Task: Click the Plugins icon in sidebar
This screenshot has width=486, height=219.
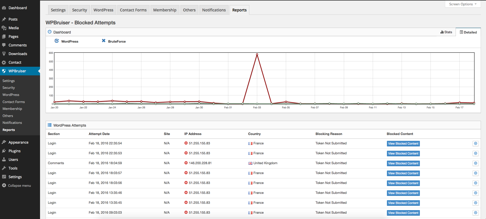Action: point(4,151)
